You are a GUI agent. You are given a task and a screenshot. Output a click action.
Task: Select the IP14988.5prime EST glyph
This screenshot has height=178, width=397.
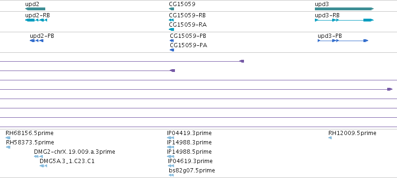coord(171,157)
